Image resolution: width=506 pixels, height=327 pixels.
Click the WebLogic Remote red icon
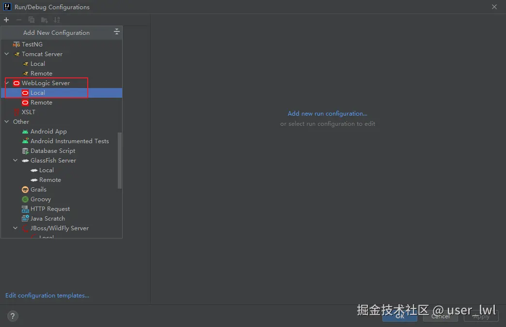click(x=25, y=103)
